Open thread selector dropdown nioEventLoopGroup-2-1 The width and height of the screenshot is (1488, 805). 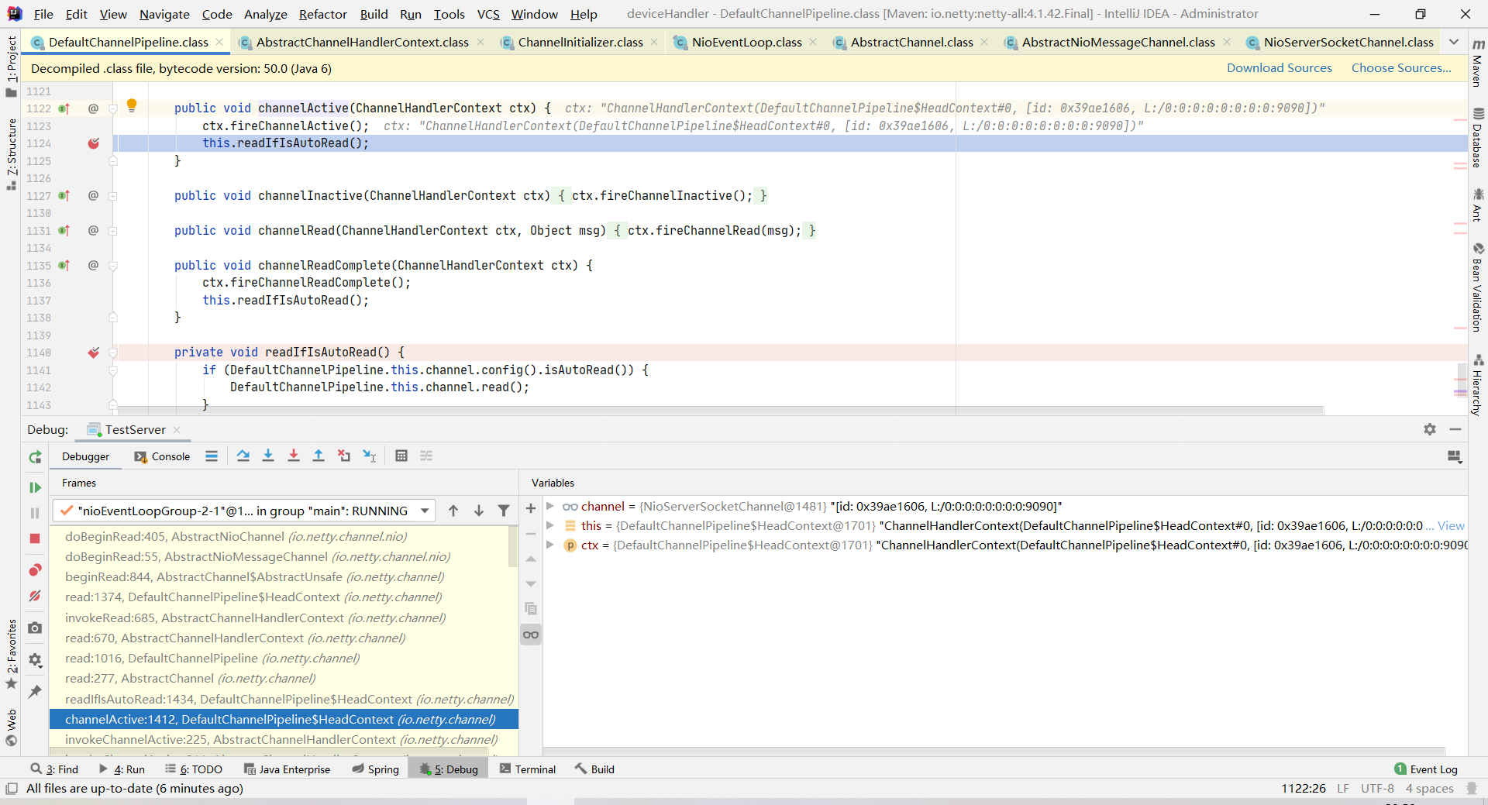(x=243, y=511)
